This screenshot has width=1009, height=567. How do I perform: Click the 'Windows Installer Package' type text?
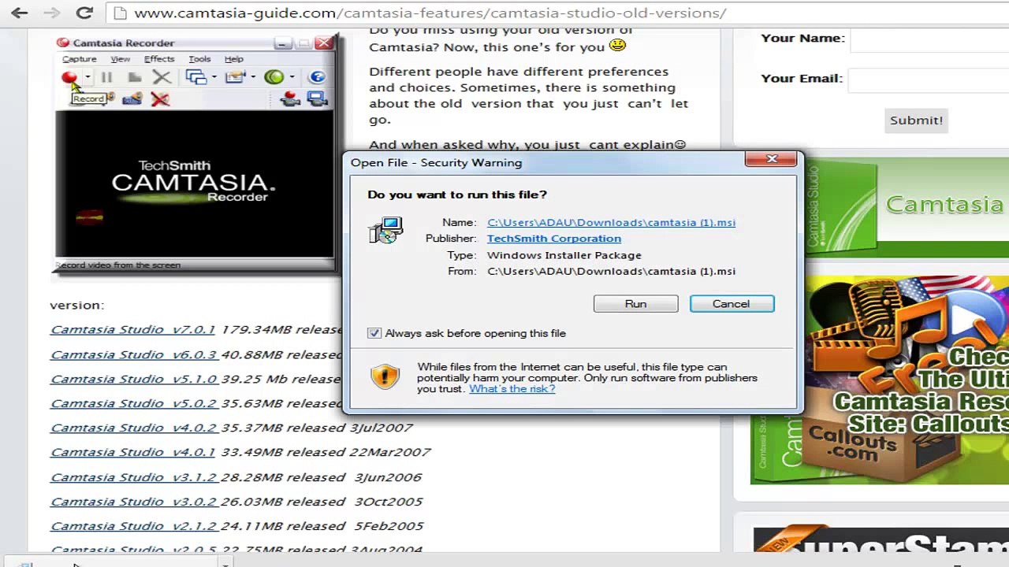point(564,255)
